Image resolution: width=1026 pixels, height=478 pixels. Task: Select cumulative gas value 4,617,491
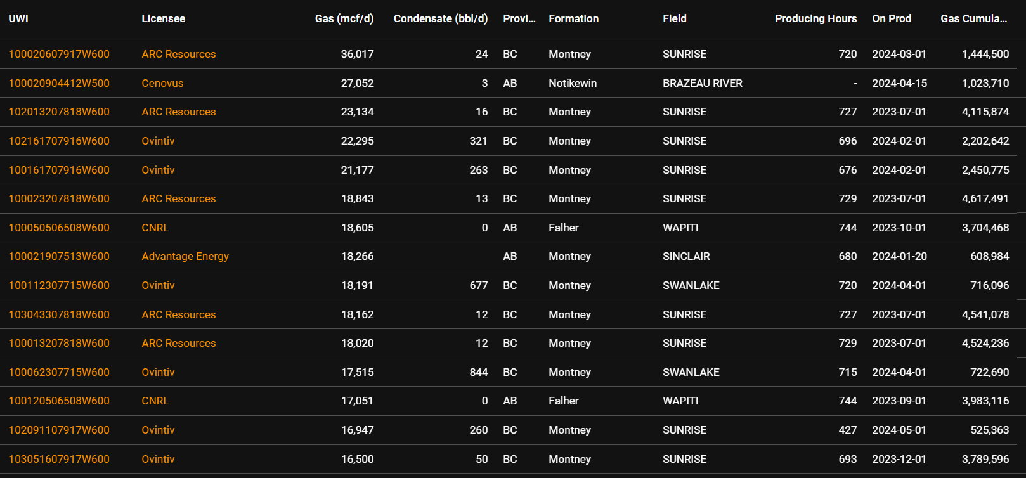point(985,198)
